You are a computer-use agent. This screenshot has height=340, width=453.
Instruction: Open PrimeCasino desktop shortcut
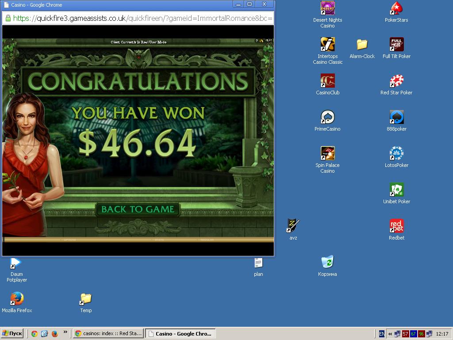click(327, 121)
